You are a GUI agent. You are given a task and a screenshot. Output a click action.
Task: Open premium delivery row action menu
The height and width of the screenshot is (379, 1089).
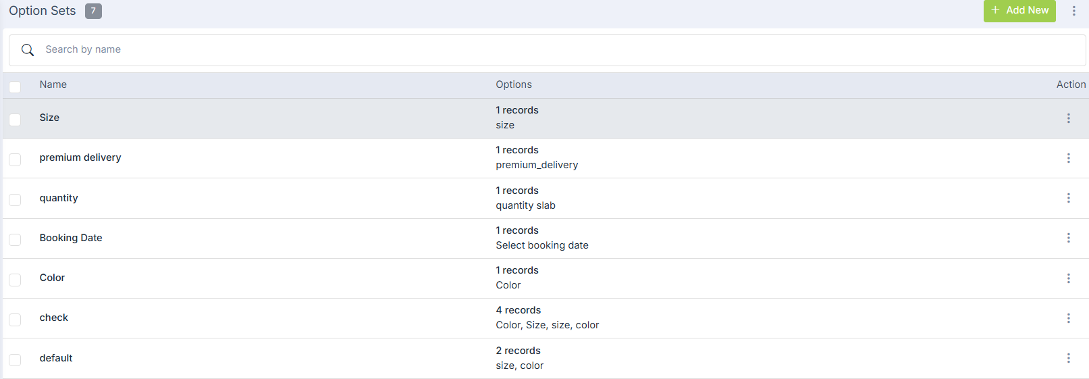(x=1068, y=158)
